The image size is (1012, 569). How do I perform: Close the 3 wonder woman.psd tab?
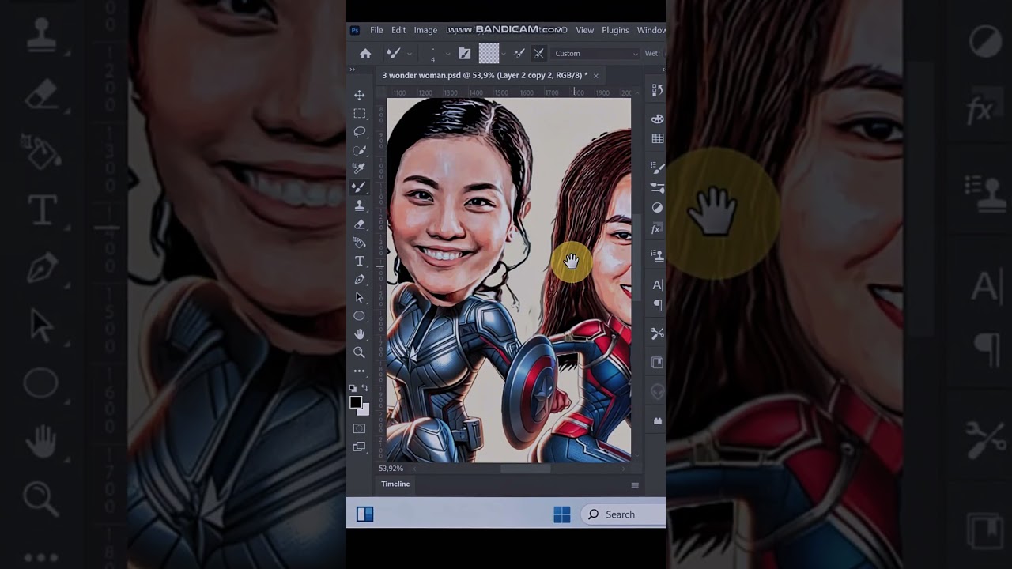click(595, 76)
